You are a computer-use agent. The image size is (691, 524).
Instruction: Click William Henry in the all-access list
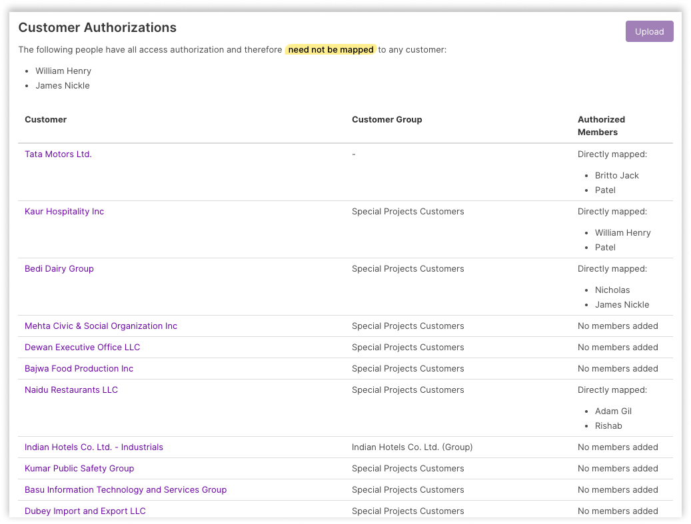pyautogui.click(x=63, y=71)
